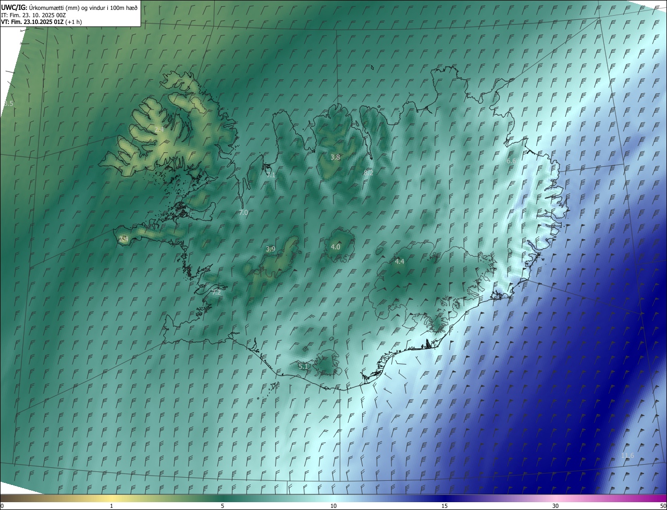Viewport: 667px width, 510px height.
Task: Click the 2.4 value on the Westfjords
Action: [159, 129]
